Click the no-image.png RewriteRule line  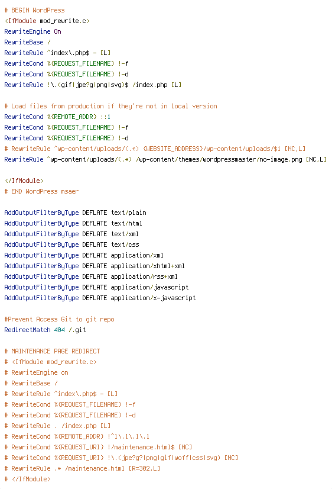coord(165,159)
